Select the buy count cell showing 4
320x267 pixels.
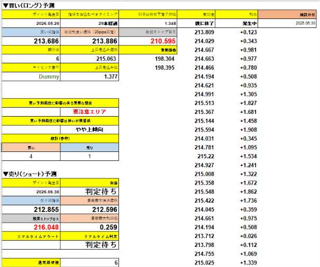[31, 156]
